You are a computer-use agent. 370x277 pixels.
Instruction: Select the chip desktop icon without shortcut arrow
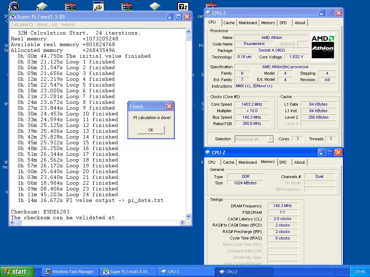[155, 6]
